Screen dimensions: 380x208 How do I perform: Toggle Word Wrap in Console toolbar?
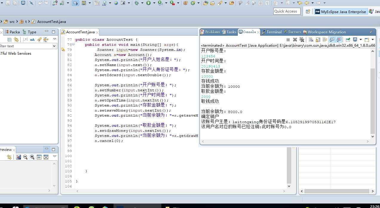click(x=325, y=40)
